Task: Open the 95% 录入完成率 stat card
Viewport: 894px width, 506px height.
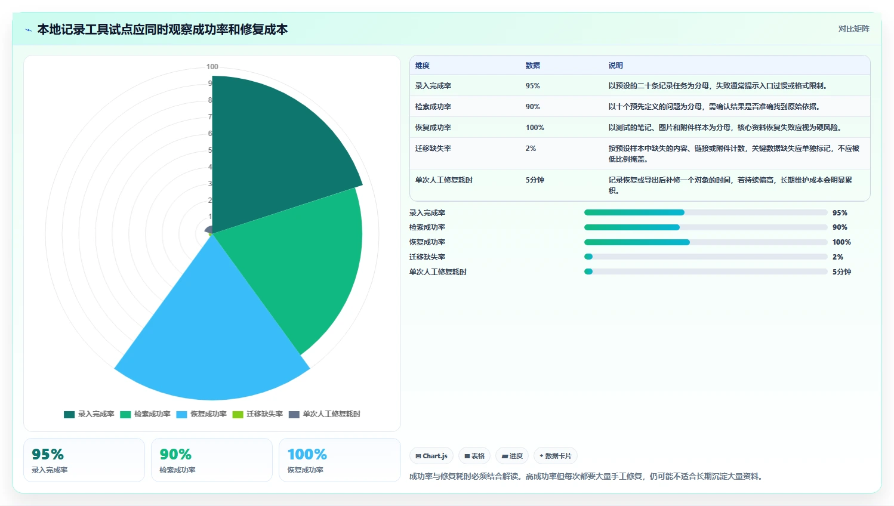Action: [x=84, y=460]
